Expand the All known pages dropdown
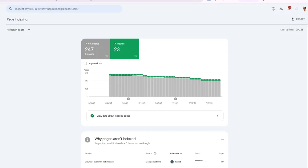308x168 pixels. pyautogui.click(x=18, y=30)
